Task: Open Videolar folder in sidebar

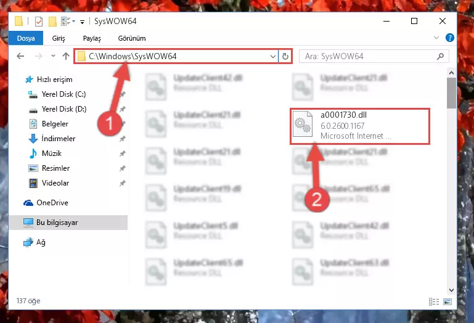Action: [48, 183]
